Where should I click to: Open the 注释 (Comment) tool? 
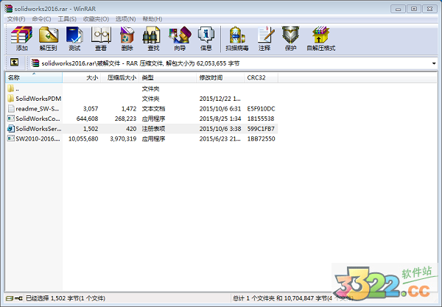[264, 38]
